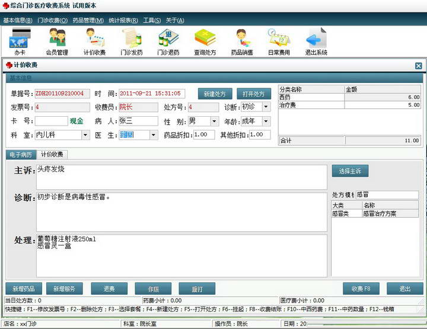This screenshot has width=427, height=329.
Task: Click the 新建处方 button
Action: pos(215,94)
